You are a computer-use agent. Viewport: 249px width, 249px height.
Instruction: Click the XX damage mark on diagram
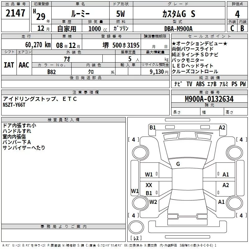[149, 185]
